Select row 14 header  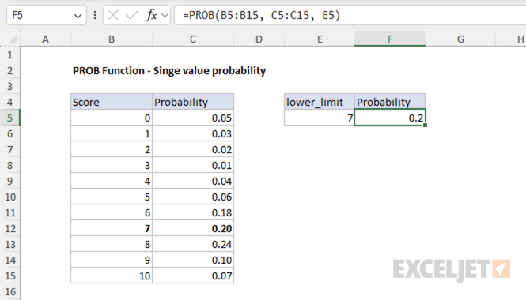tap(10, 260)
